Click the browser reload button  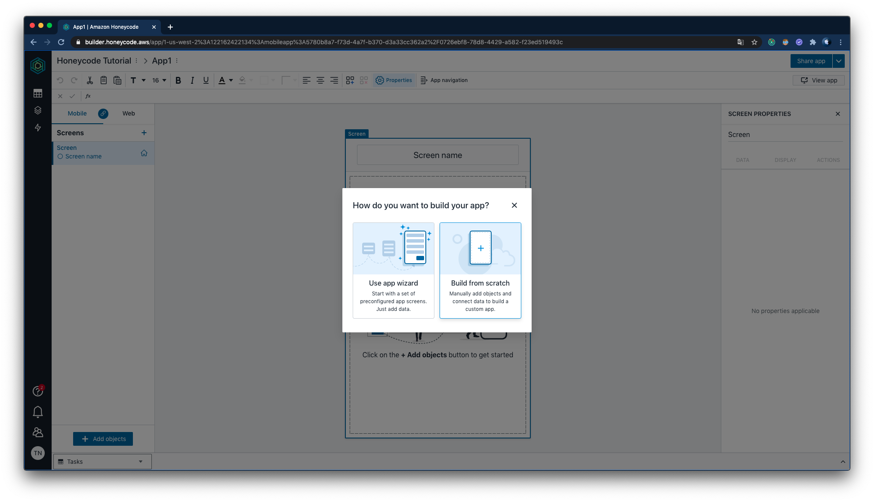[x=61, y=42]
